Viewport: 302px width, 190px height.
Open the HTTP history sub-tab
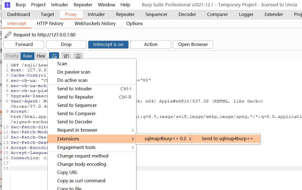[50, 23]
